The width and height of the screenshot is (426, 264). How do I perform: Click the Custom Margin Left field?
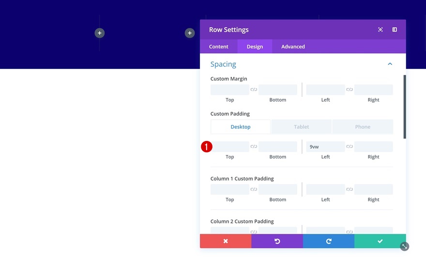click(x=325, y=90)
